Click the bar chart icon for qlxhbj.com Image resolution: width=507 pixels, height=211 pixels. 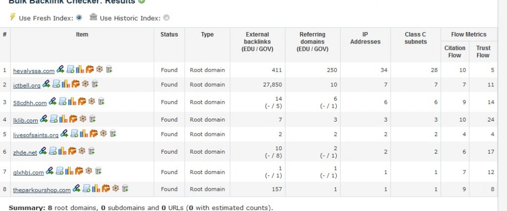pos(69,170)
